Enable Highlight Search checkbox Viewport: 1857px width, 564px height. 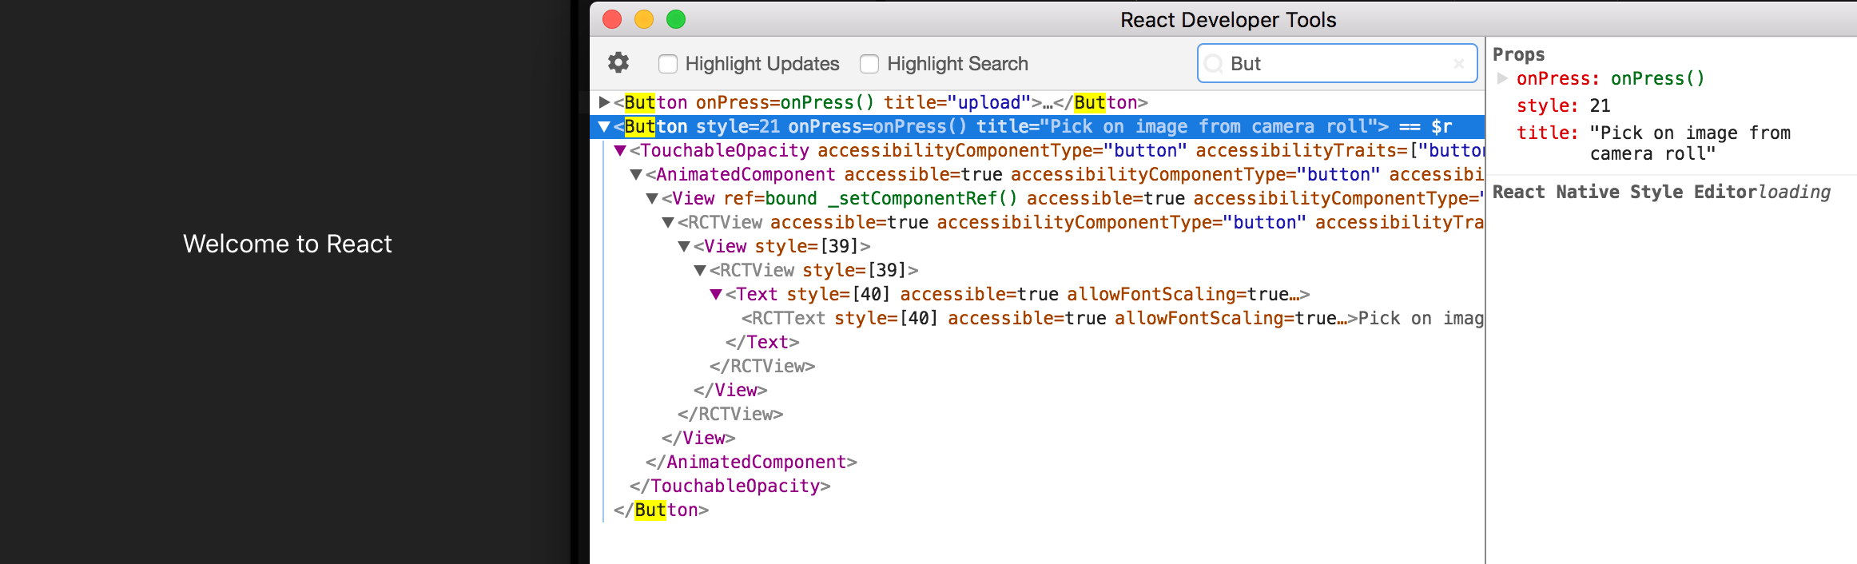point(869,64)
